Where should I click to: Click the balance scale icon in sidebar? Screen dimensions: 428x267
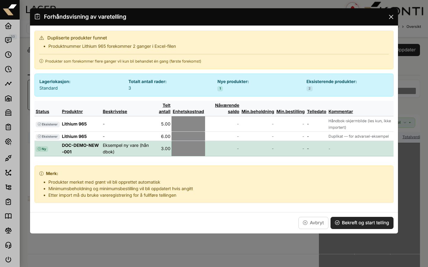8,231
